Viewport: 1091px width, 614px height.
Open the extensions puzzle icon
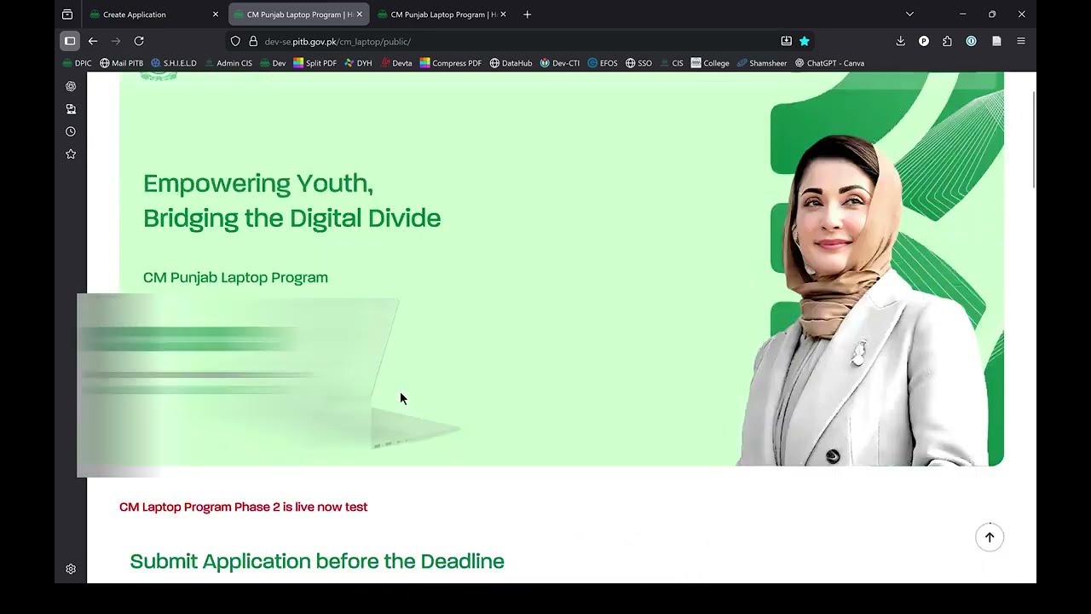tap(947, 41)
